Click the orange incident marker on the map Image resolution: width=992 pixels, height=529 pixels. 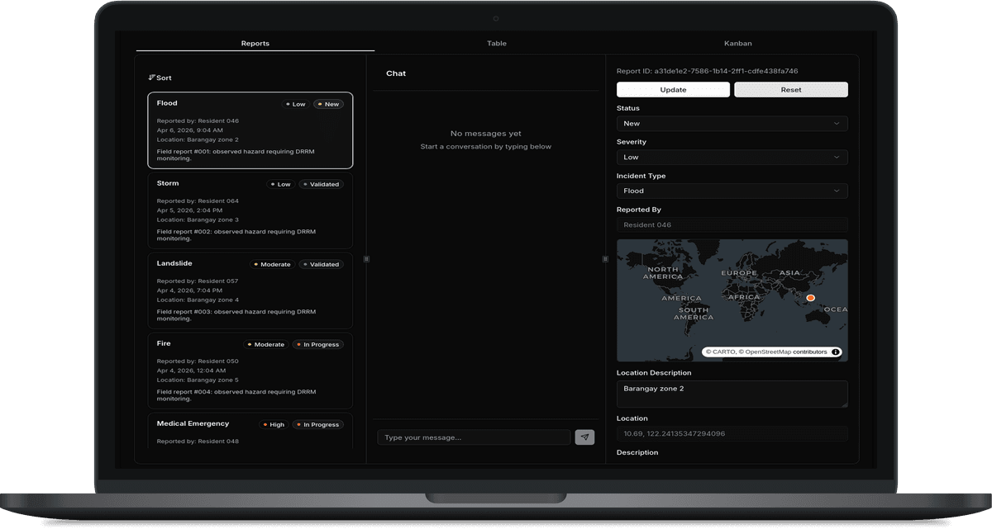[811, 296]
